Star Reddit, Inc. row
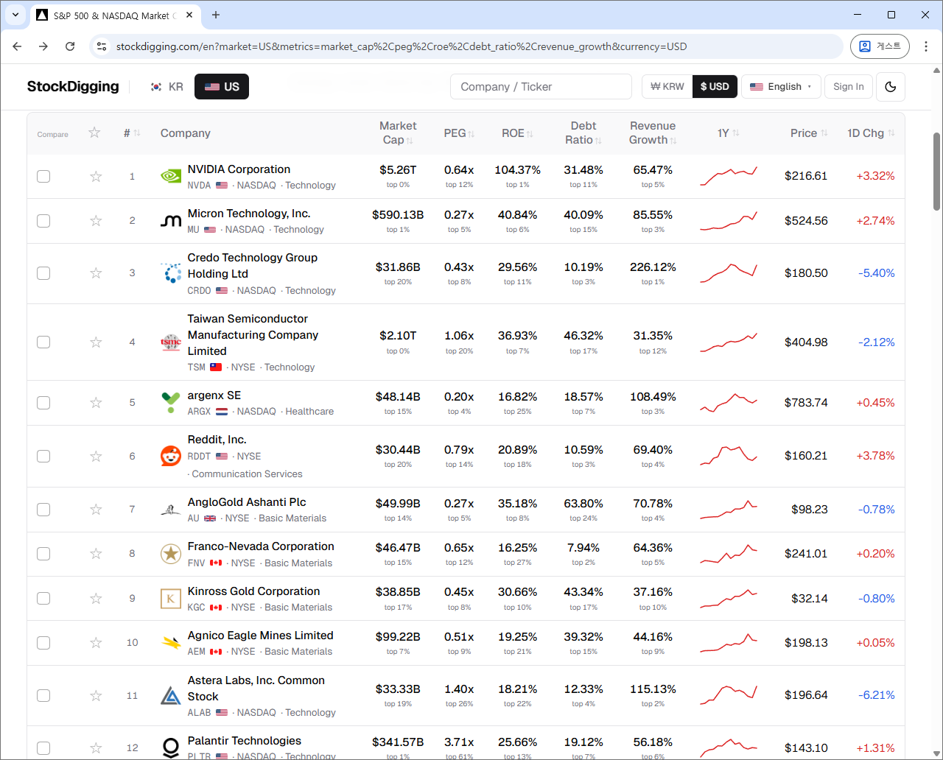 (x=96, y=457)
